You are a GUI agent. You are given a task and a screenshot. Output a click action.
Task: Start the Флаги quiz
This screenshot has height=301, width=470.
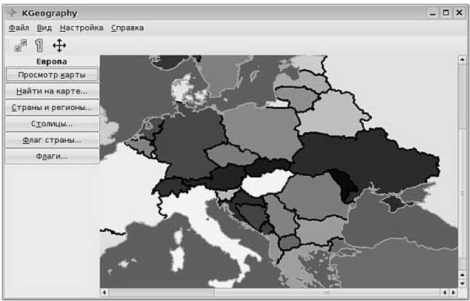tap(52, 156)
